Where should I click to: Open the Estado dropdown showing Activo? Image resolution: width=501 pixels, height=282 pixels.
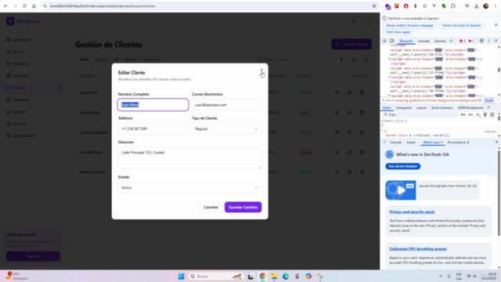pos(189,187)
